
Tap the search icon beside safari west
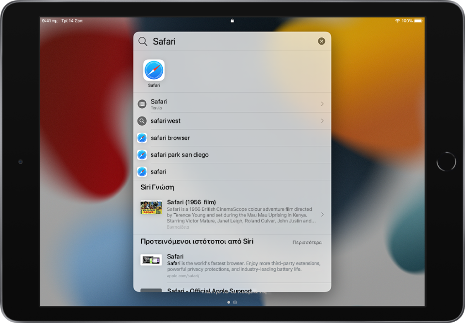142,121
